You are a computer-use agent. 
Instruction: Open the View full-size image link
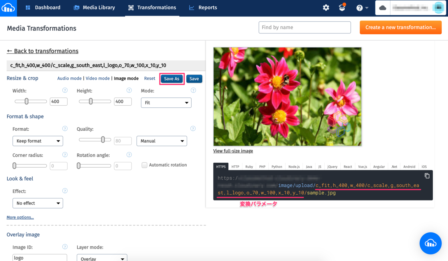[233, 151]
